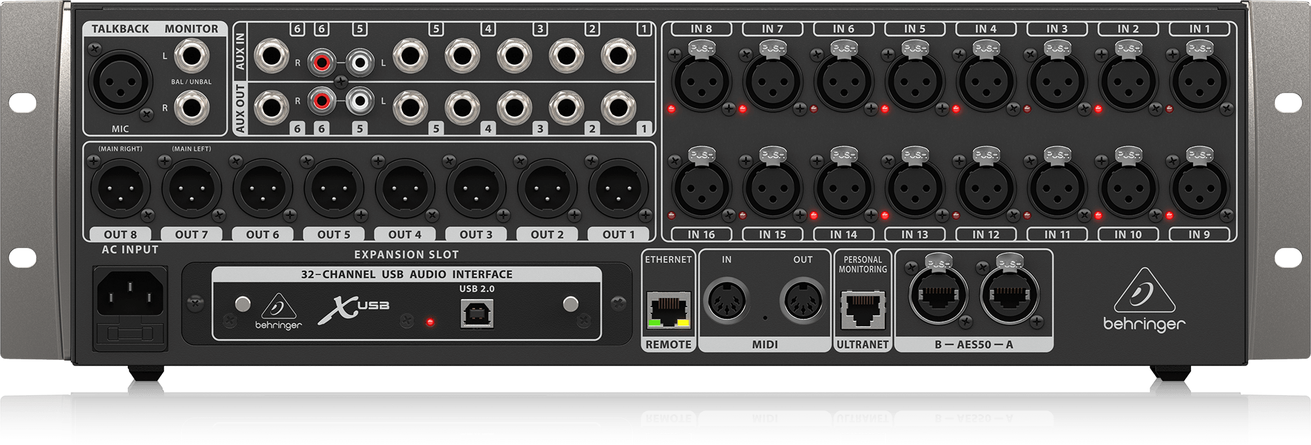Image resolution: width=1311 pixels, height=445 pixels.
Task: Click the red LED on the X-USB card
Action: click(430, 322)
